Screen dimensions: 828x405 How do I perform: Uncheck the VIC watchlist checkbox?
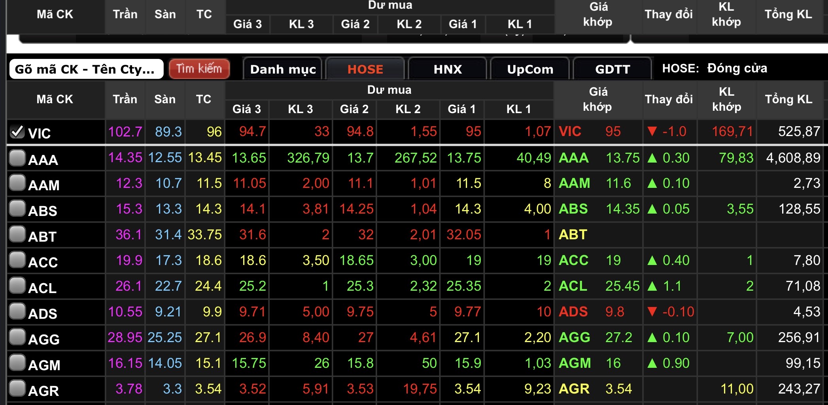(17, 132)
